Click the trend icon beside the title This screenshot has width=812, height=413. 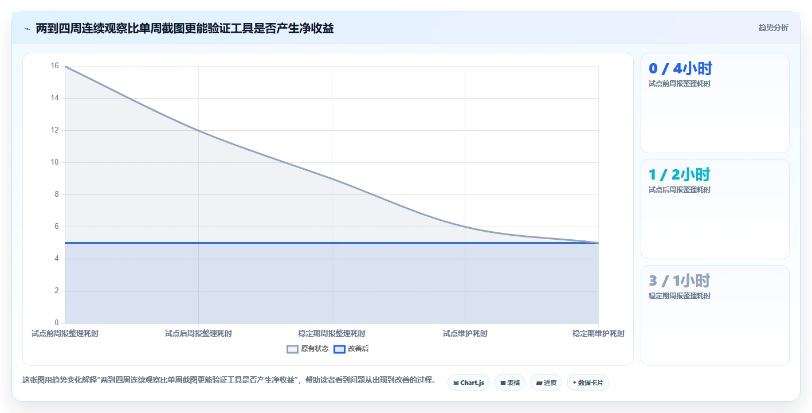tap(27, 28)
